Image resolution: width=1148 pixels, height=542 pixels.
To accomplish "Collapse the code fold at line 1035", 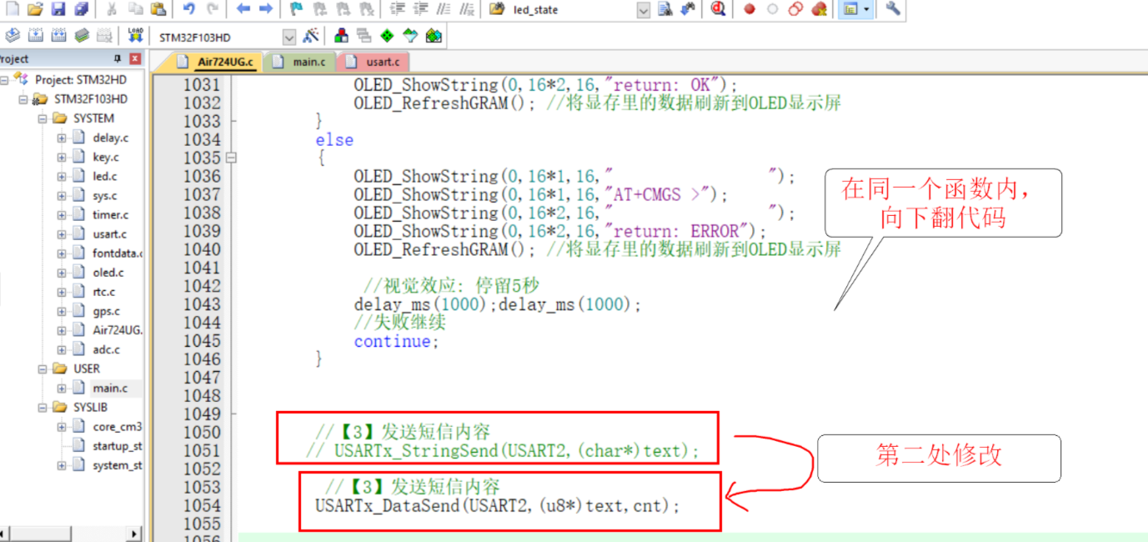I will (232, 158).
